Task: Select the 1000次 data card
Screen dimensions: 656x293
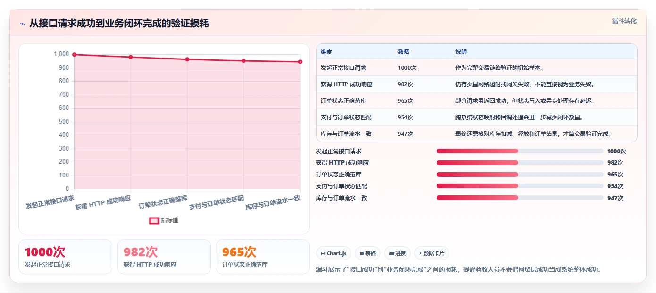Action: (65, 257)
